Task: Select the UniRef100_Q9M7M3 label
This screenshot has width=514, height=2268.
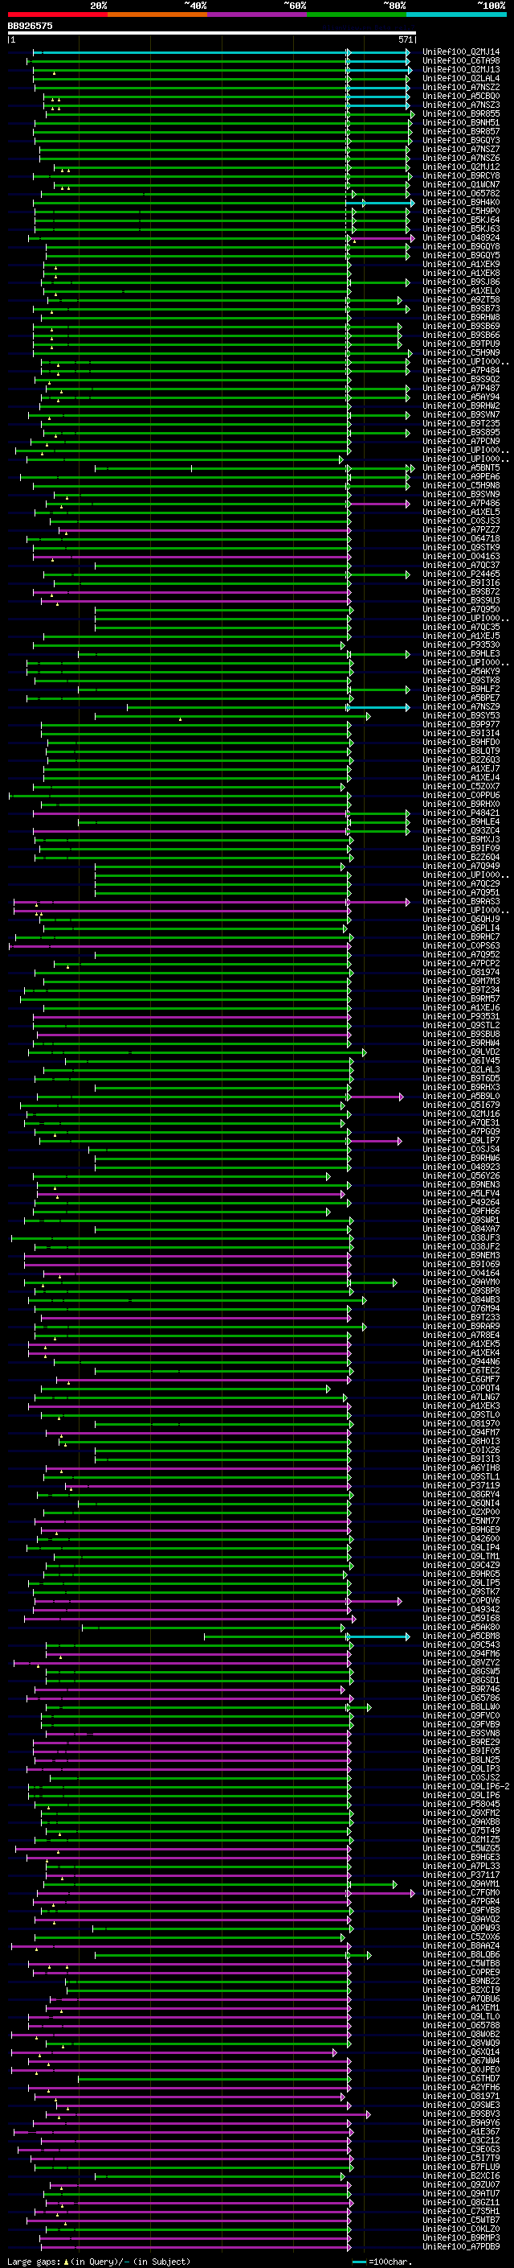Action: point(461,981)
